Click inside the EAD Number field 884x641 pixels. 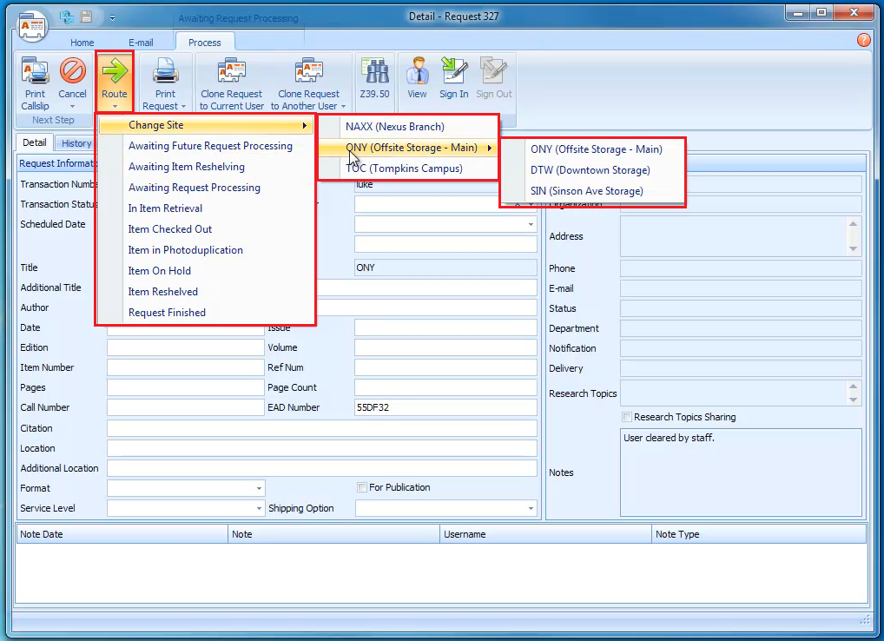coord(445,407)
